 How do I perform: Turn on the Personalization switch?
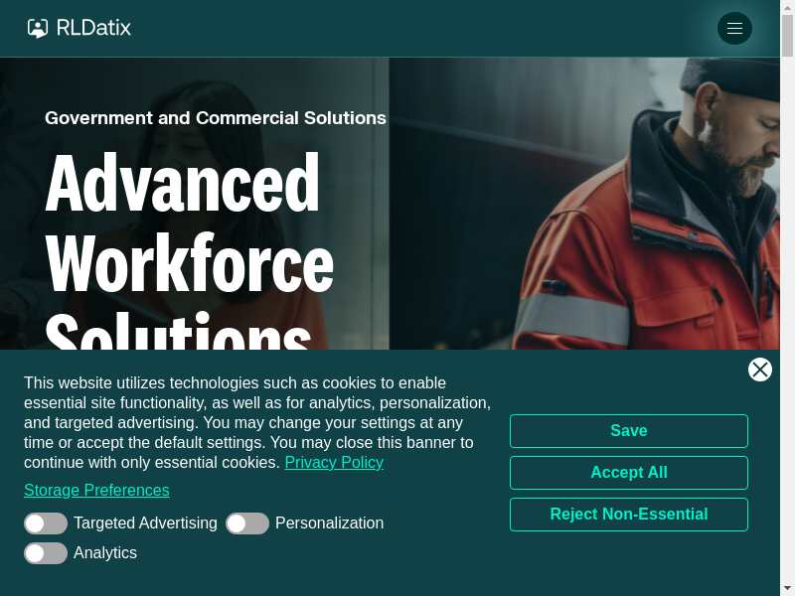pyautogui.click(x=247, y=523)
